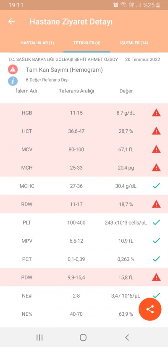
Task: Tap the blue info icon
Action: click(13, 81)
